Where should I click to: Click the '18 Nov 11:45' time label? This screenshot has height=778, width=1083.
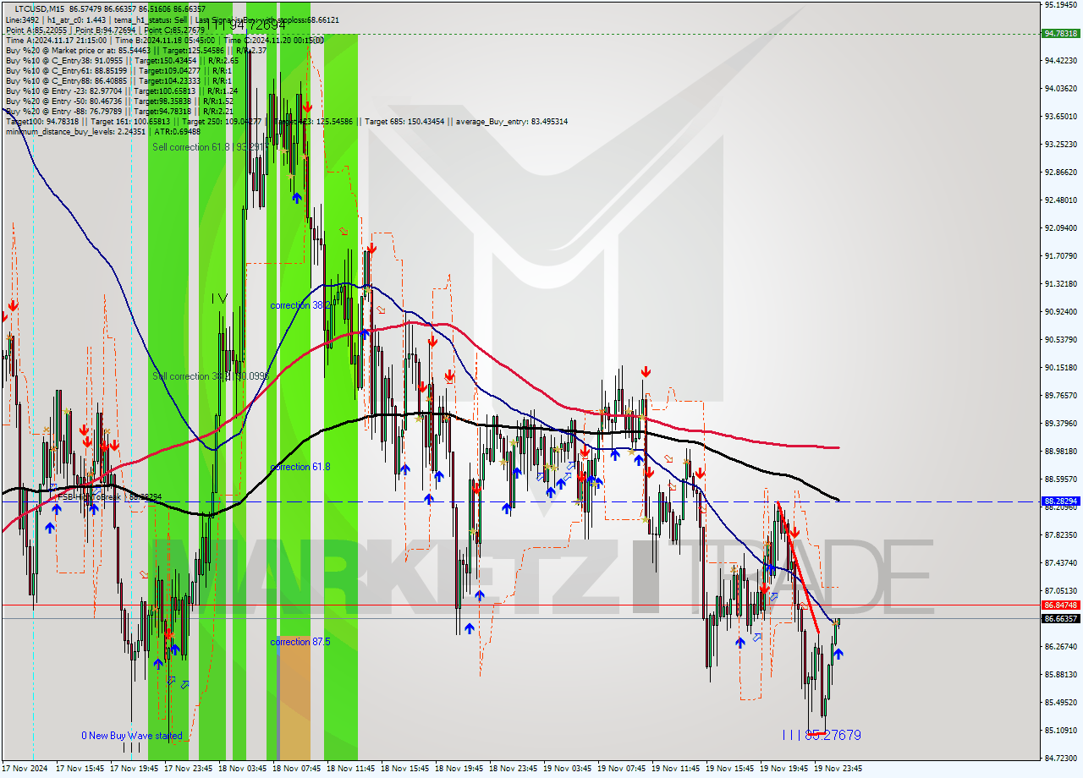[350, 769]
